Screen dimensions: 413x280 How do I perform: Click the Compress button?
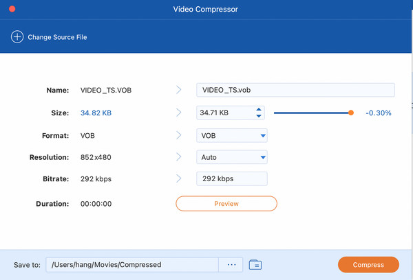coord(368,265)
